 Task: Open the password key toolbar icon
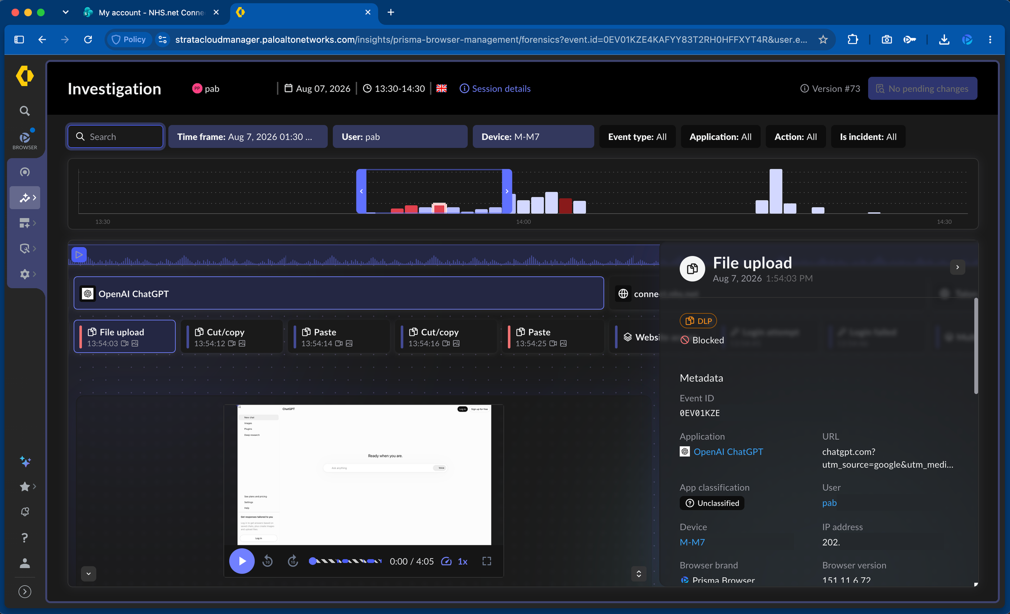910,39
